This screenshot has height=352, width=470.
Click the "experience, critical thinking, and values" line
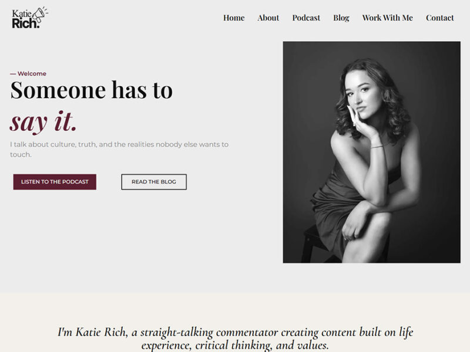tap(235, 346)
